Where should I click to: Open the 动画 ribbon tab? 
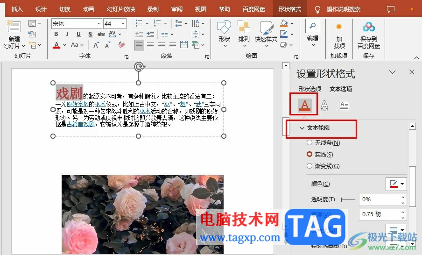coord(89,9)
